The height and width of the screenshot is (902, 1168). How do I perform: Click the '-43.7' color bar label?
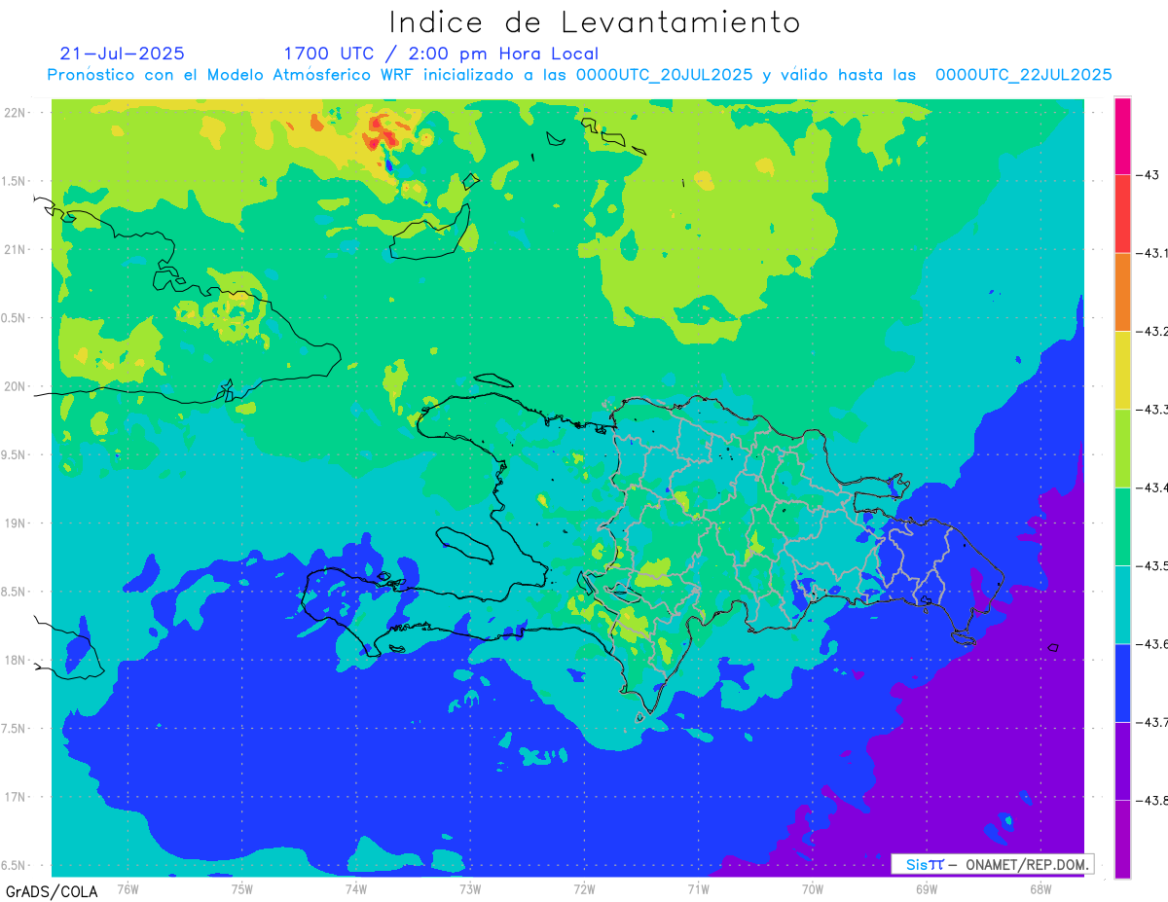tap(1153, 722)
